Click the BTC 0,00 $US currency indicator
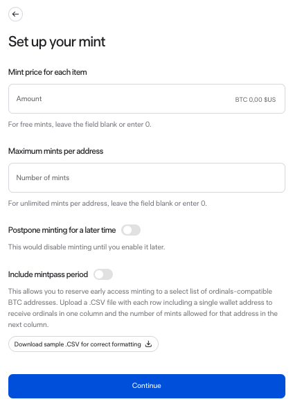 [x=255, y=100]
